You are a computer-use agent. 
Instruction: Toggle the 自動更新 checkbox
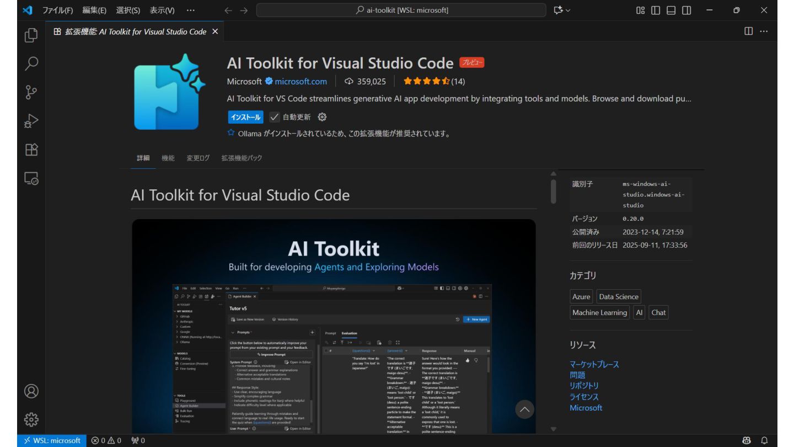click(x=274, y=117)
